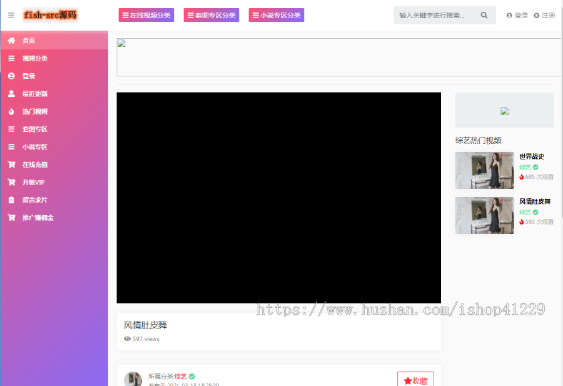The height and width of the screenshot is (386, 563).
Task: Click the home icon beside 首页
Action: coord(11,41)
